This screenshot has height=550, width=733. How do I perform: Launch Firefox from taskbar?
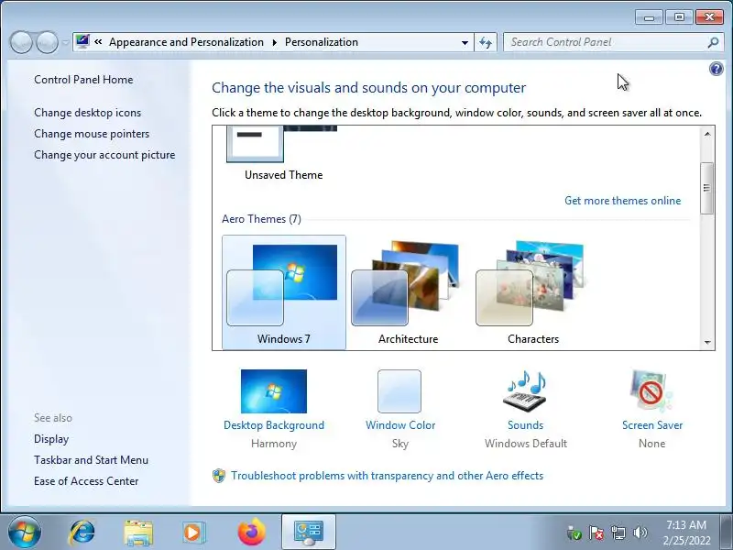point(252,533)
